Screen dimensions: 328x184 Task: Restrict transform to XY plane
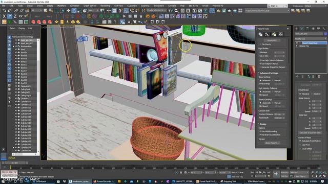point(20,16)
